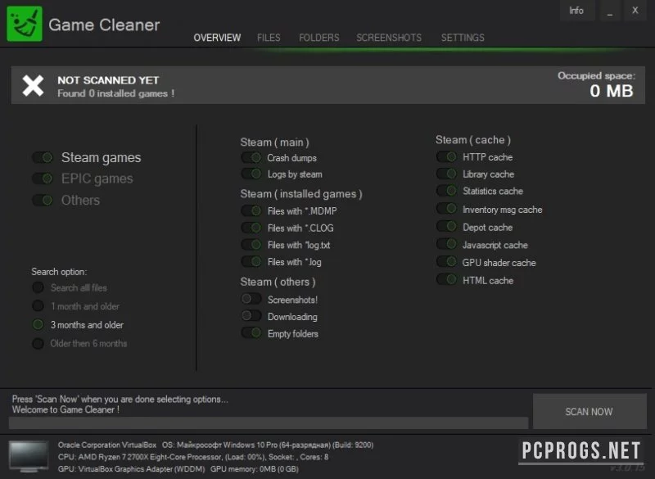Toggle HTTP cache switch
The width and height of the screenshot is (655, 479).
[446, 156]
